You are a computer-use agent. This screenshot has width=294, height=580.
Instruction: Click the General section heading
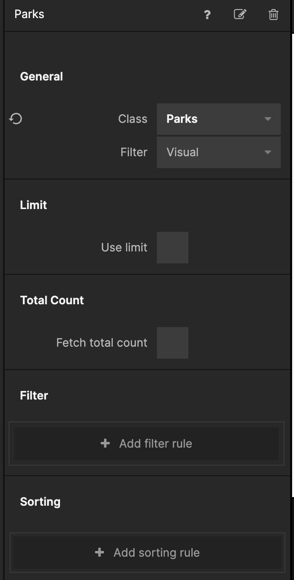coord(41,77)
